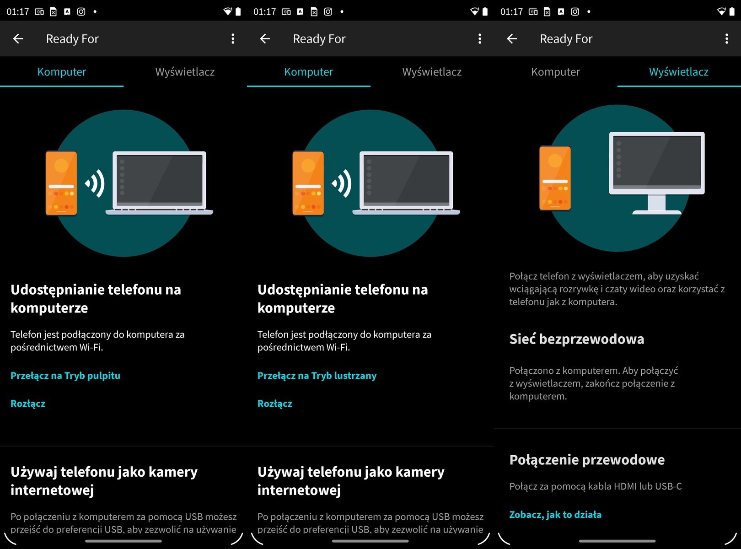Tap the battery icon in the right screen

click(732, 12)
